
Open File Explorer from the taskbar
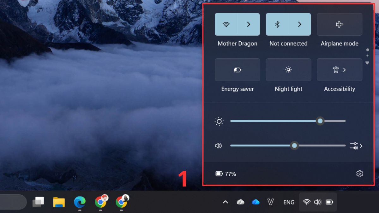(59, 202)
